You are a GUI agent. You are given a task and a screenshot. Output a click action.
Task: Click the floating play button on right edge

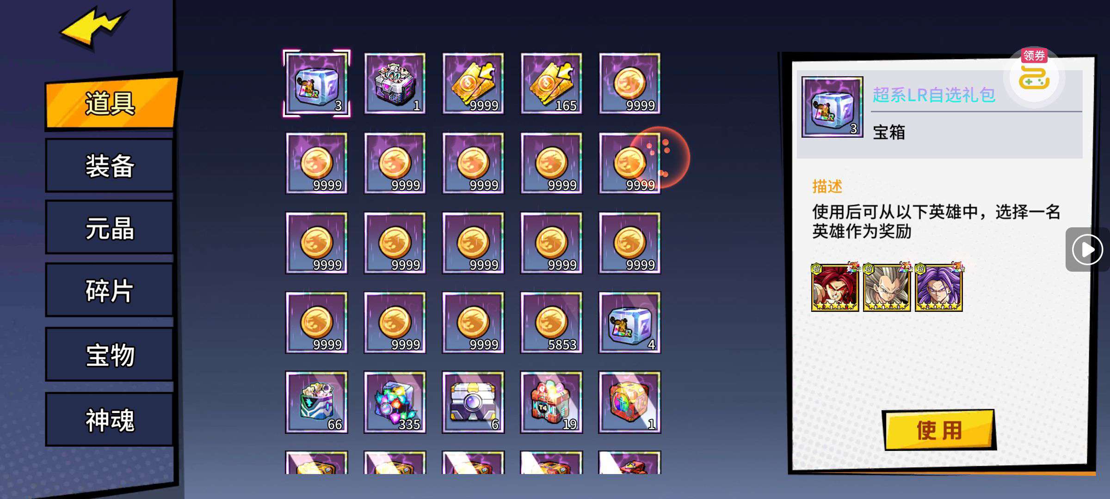point(1087,249)
